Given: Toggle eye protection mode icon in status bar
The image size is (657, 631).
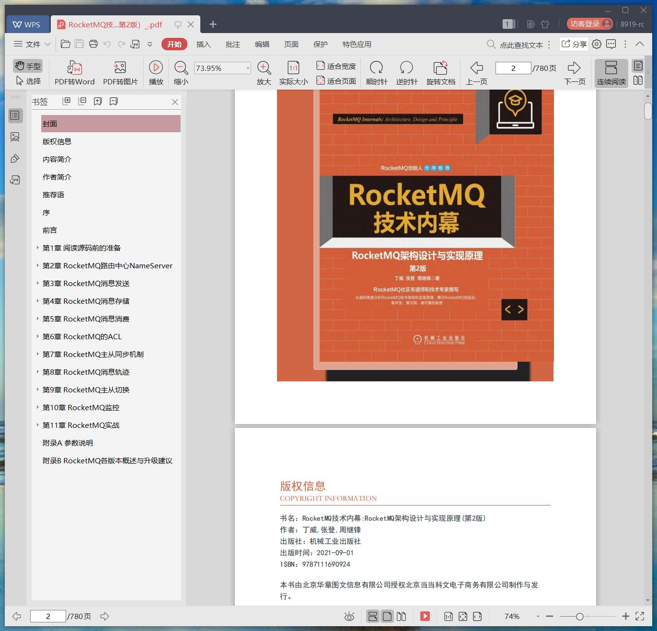Looking at the screenshot, I should pyautogui.click(x=349, y=617).
